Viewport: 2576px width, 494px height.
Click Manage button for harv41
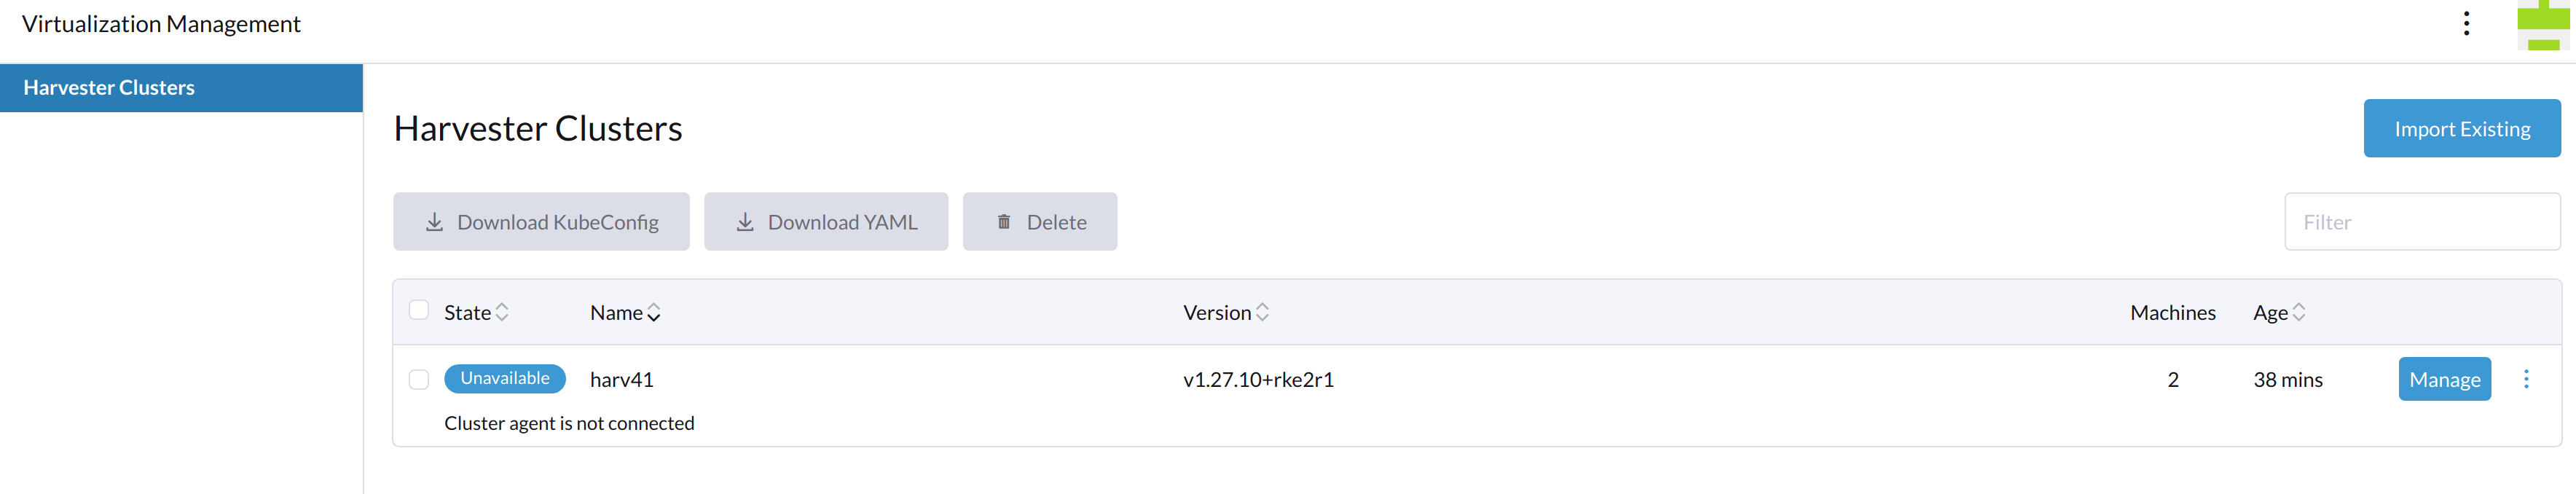[2444, 379]
